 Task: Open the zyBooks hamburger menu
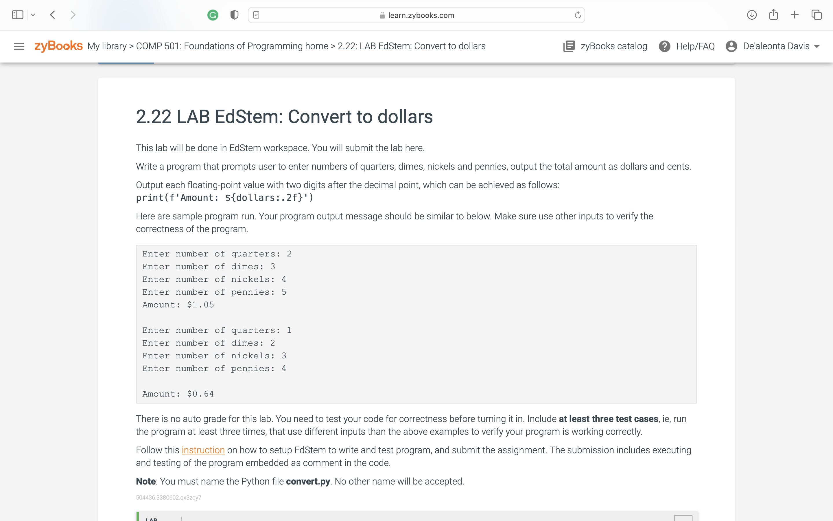[x=19, y=46]
